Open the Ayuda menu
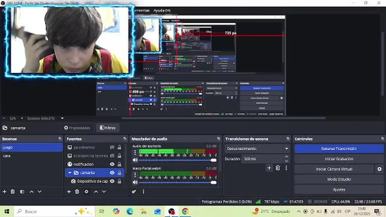 (x=162, y=10)
